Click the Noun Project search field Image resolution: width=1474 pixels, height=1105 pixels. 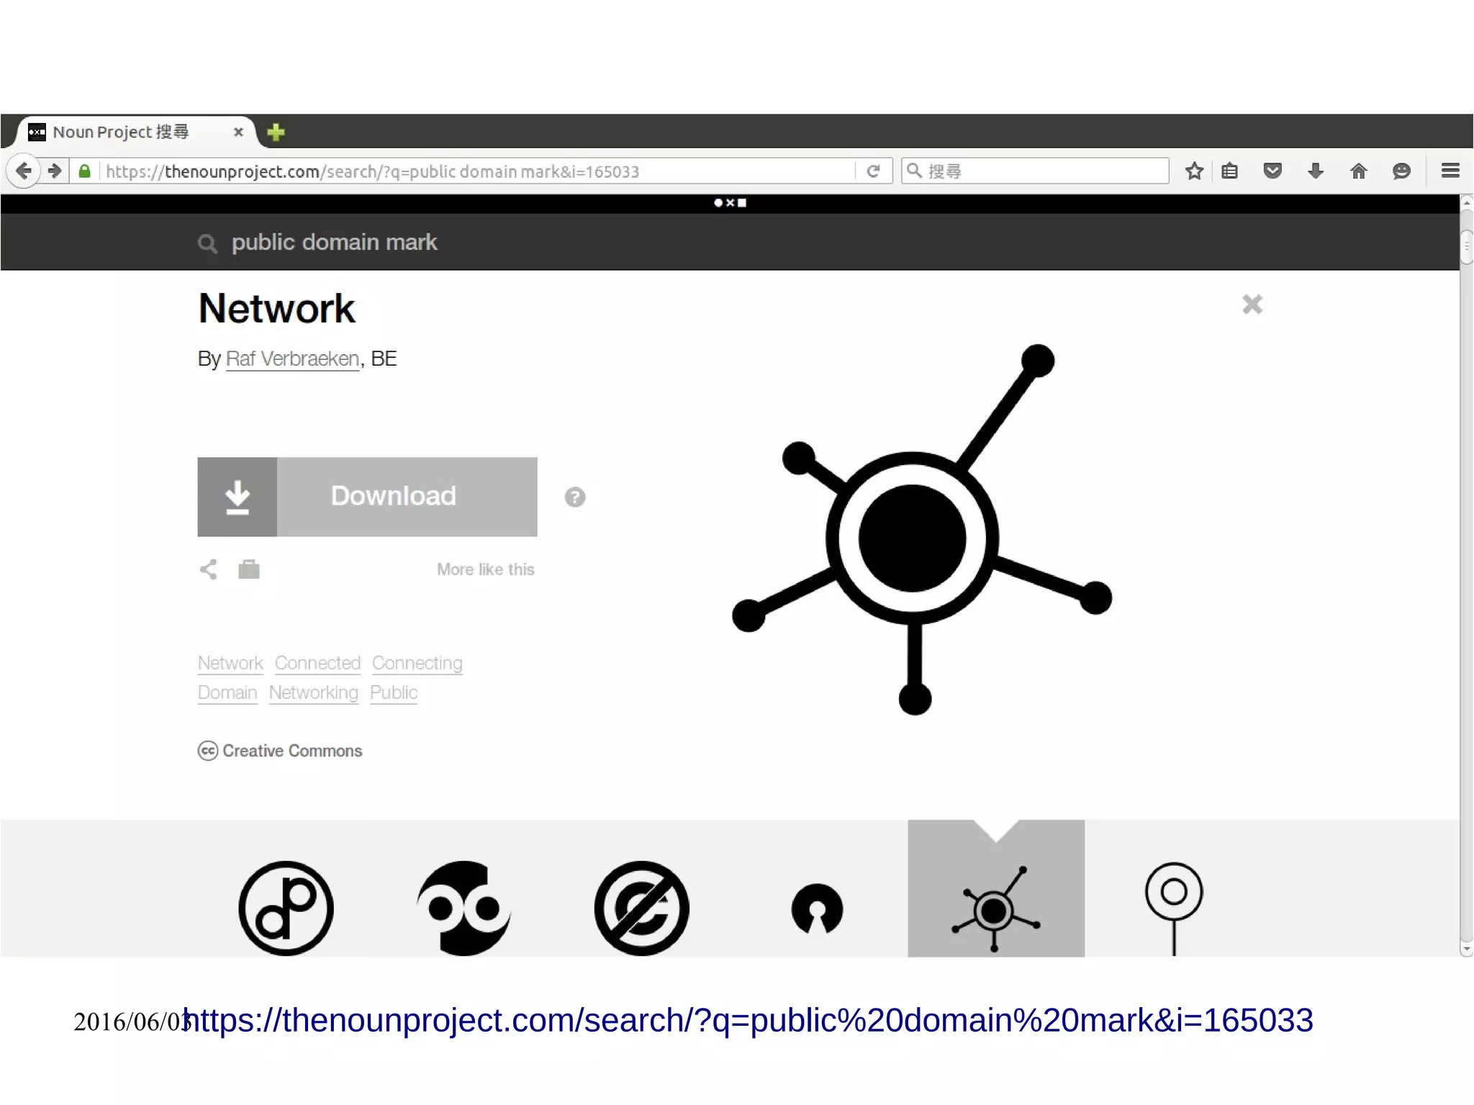[335, 243]
